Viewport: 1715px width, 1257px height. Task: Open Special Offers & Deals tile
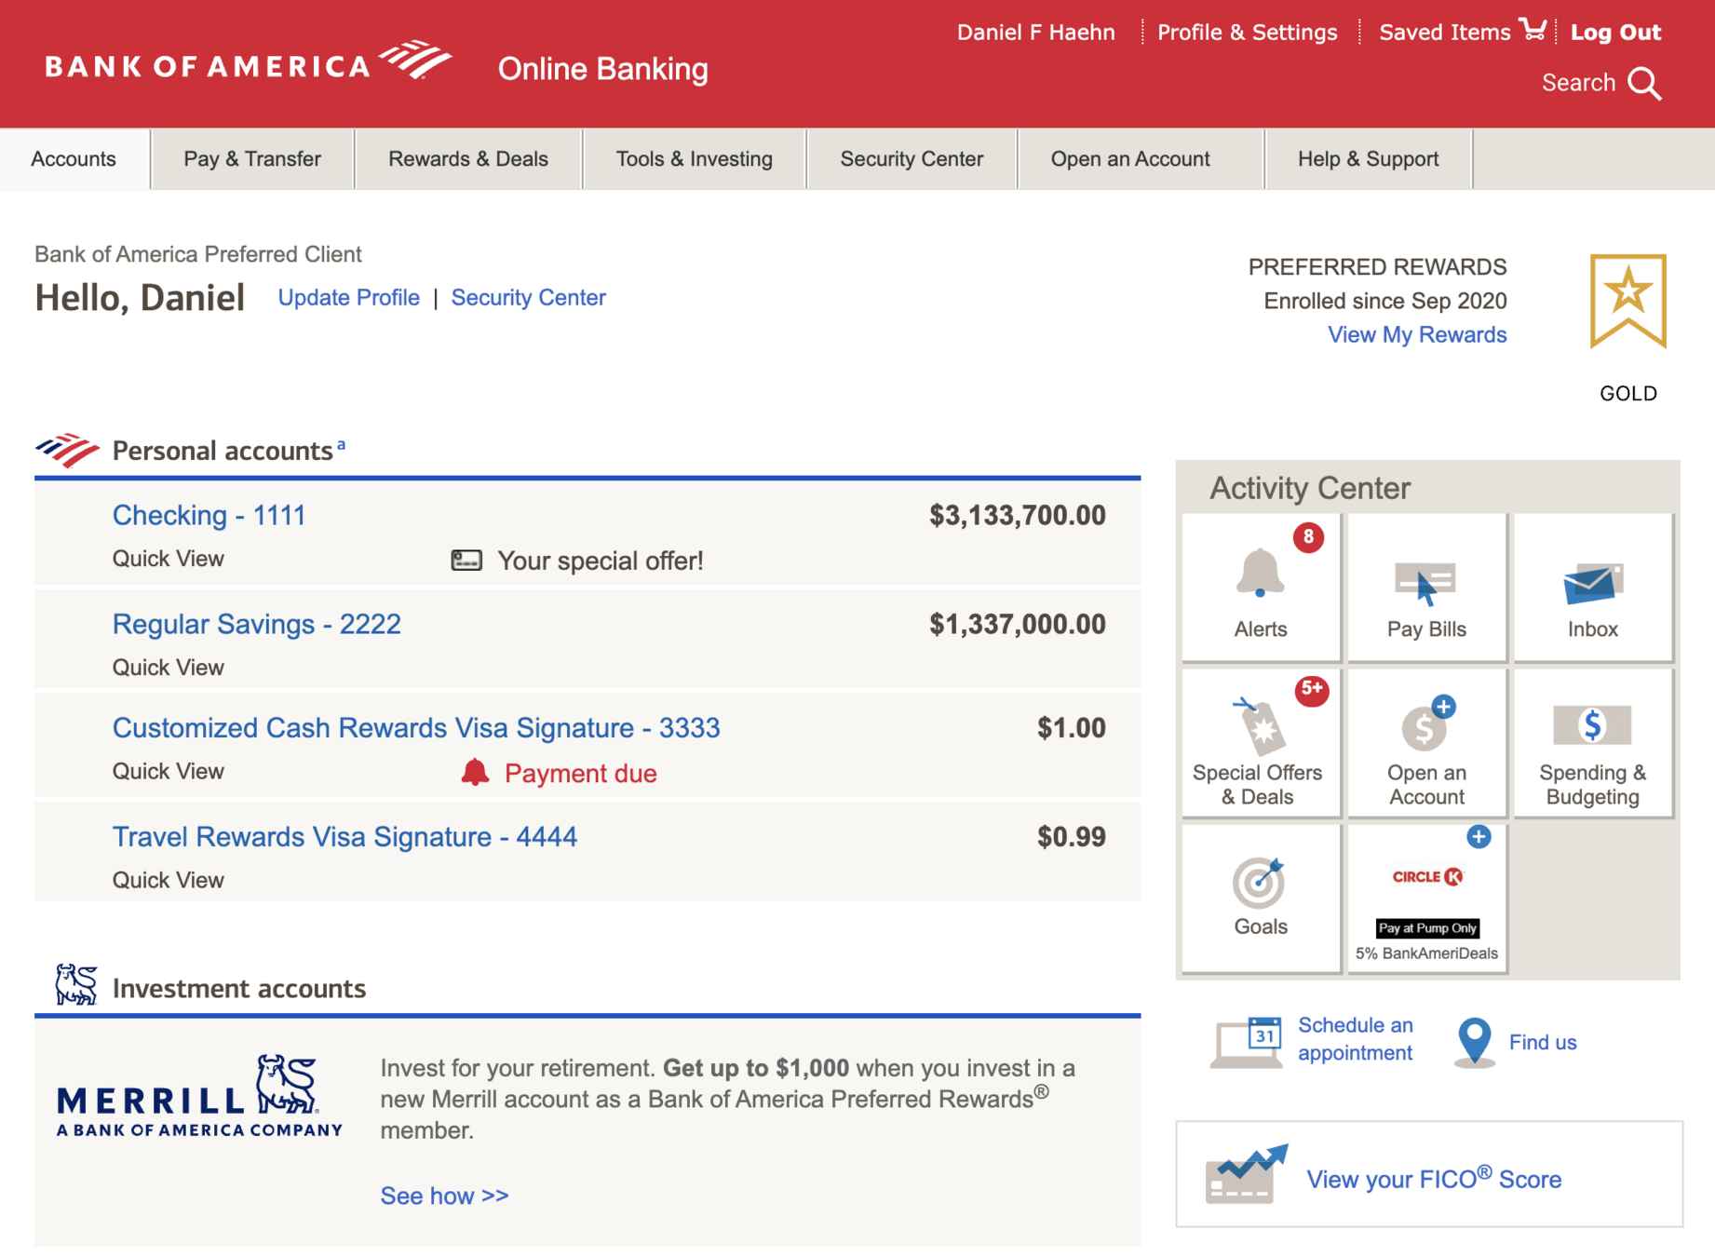click(1261, 743)
